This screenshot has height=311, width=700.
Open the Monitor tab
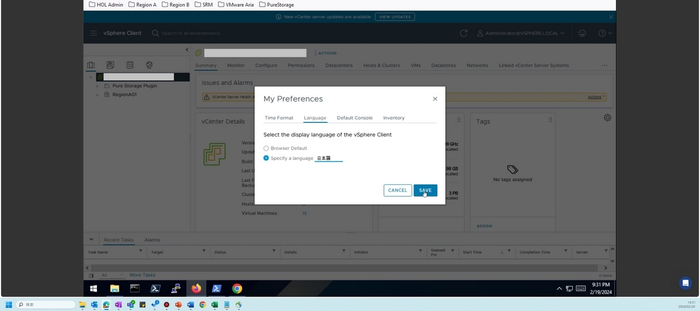236,65
